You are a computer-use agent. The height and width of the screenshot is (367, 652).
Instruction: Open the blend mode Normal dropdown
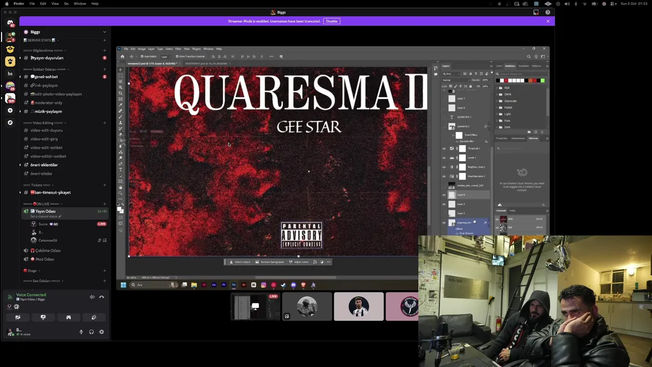(x=456, y=80)
